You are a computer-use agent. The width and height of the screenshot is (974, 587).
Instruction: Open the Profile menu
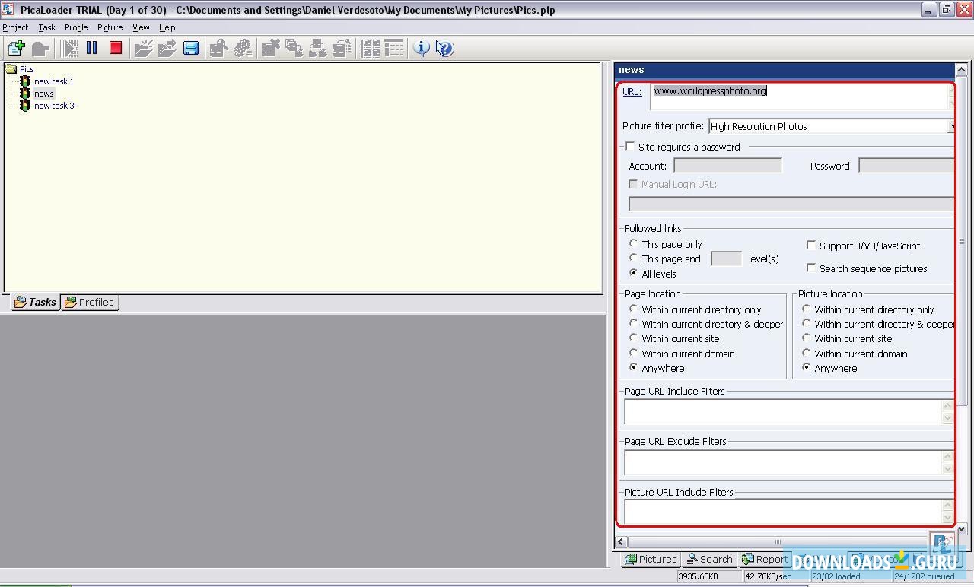click(76, 27)
